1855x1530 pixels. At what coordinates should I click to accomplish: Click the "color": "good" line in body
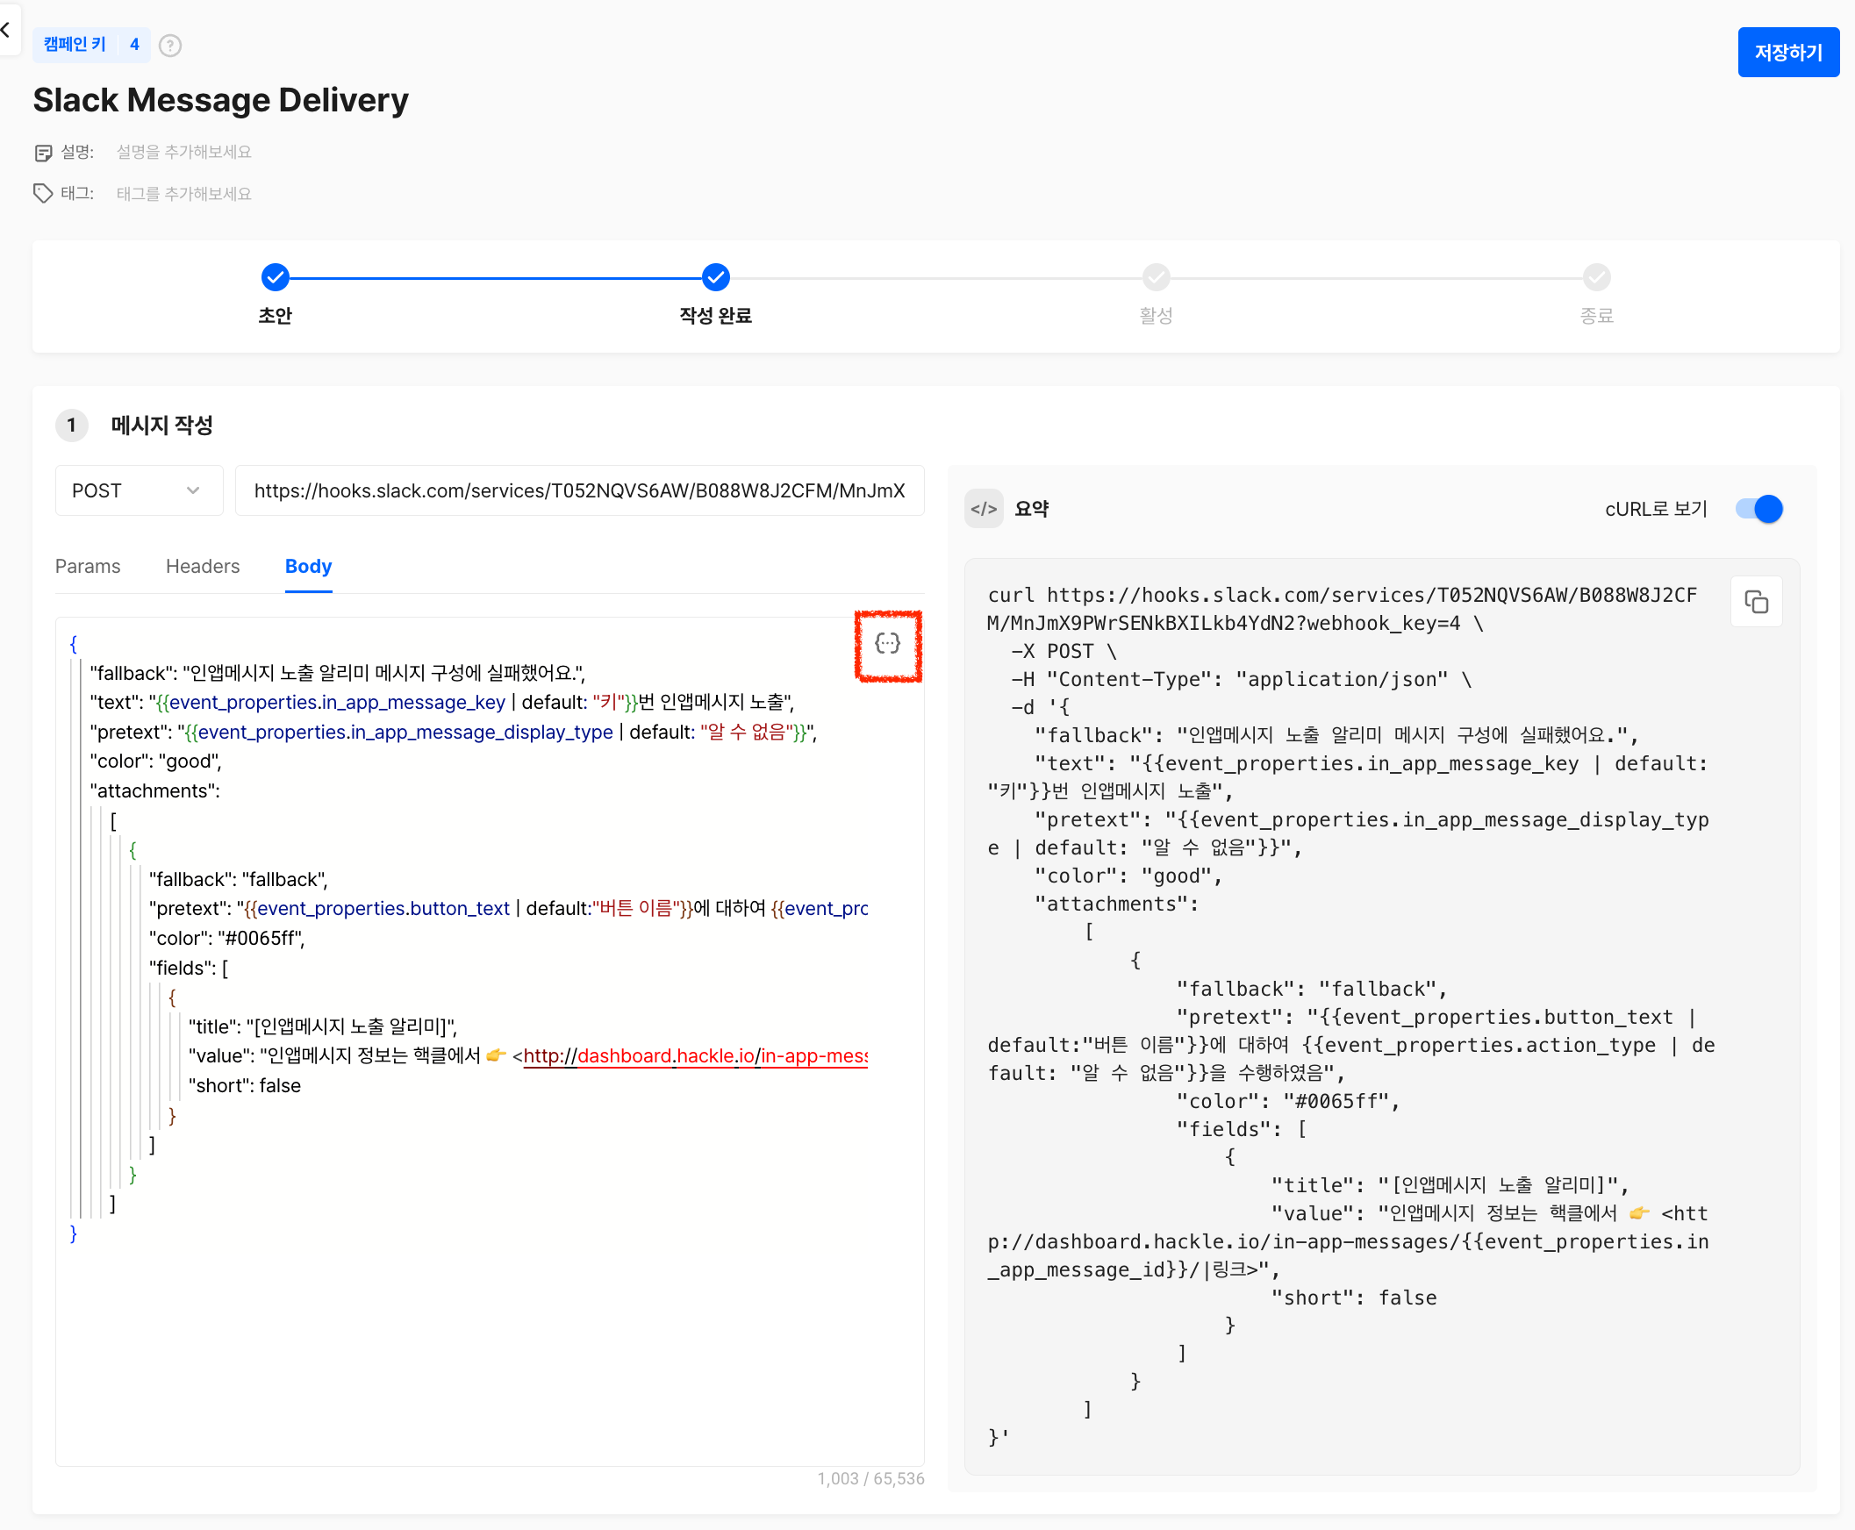tap(156, 761)
